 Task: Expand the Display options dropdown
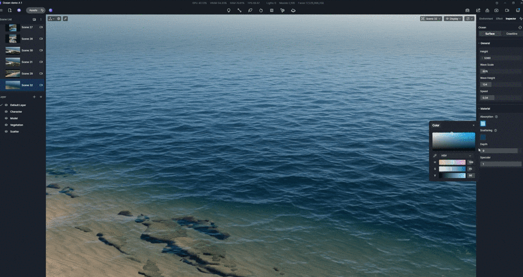tap(453, 19)
